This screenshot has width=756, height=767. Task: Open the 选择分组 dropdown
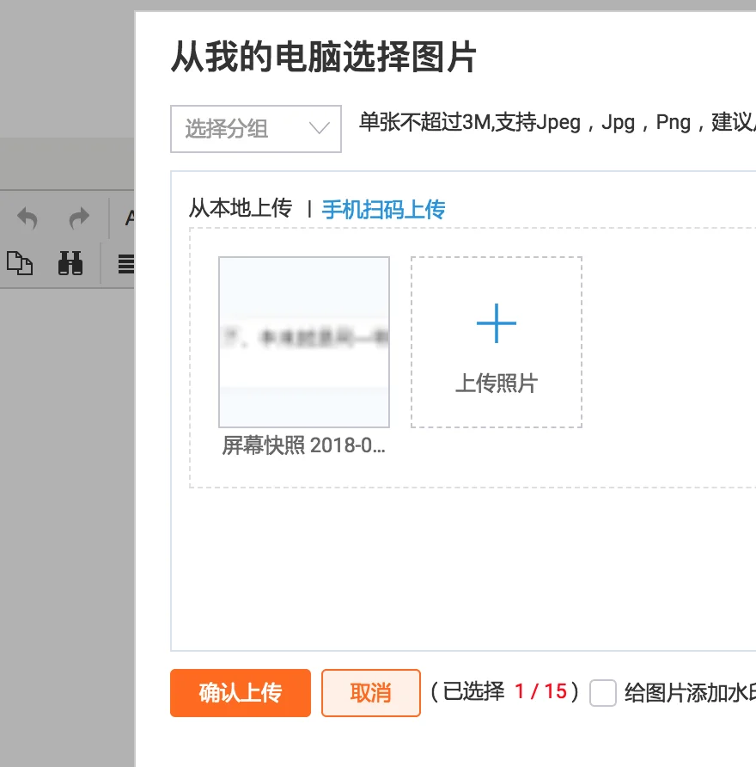[x=256, y=129]
